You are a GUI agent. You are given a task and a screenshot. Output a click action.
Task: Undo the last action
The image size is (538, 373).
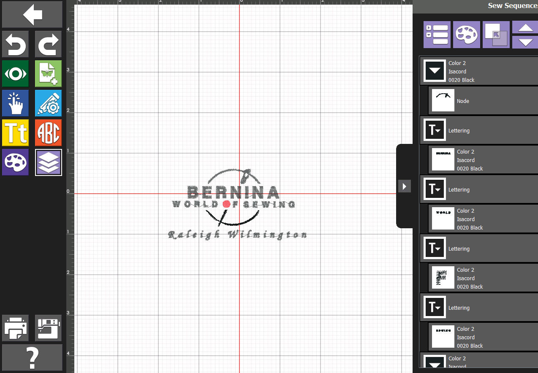(x=16, y=44)
